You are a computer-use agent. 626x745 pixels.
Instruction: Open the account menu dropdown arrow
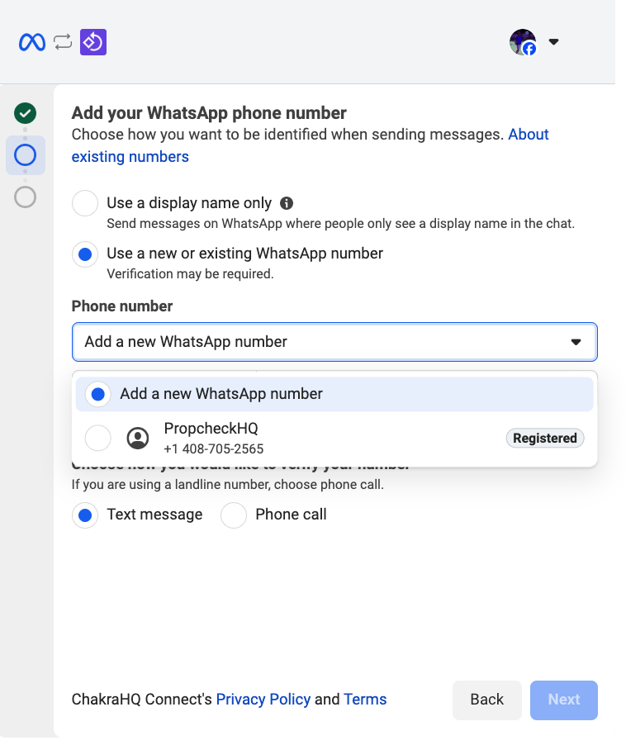coord(554,42)
